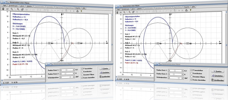This screenshot has width=228, height=100.
Task: Click the calculator icon in the right window toolbar
Action: (117, 12)
